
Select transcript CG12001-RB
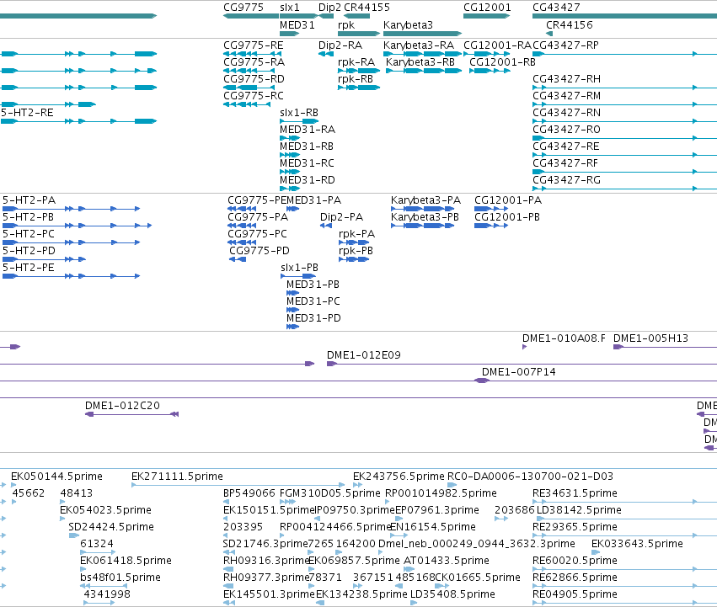(502, 62)
